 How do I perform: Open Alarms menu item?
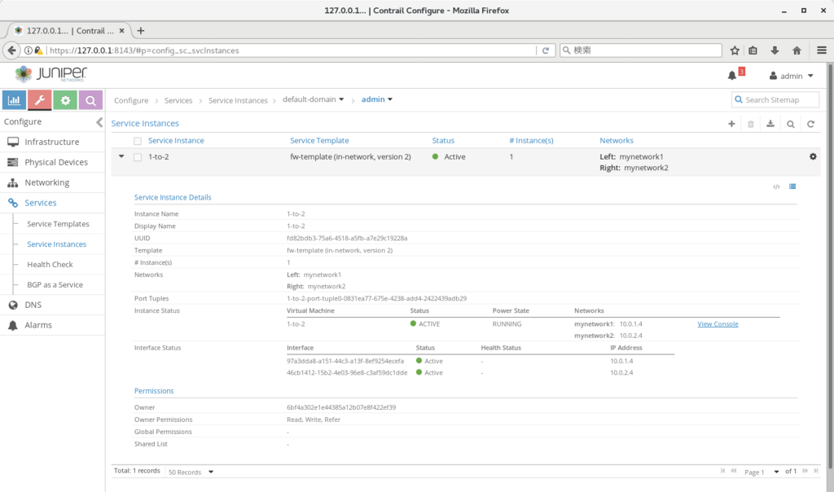point(53,325)
